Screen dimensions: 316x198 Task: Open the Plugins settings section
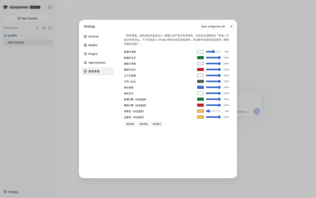point(97,54)
